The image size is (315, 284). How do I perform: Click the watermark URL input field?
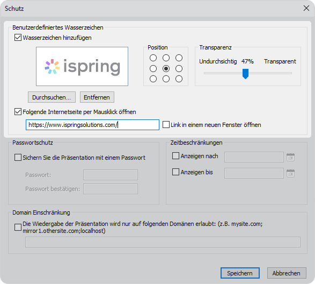coord(92,125)
